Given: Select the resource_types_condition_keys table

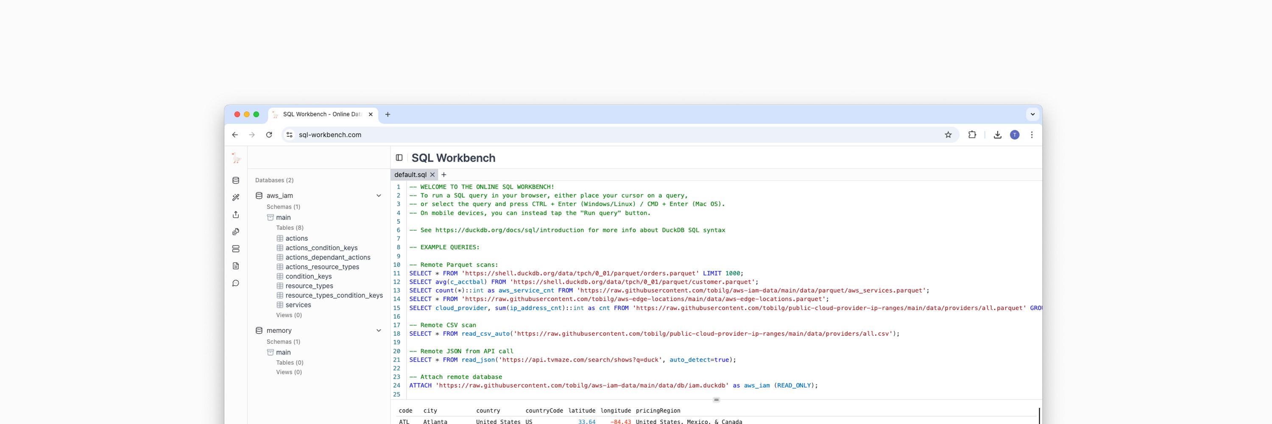Looking at the screenshot, I should point(334,295).
